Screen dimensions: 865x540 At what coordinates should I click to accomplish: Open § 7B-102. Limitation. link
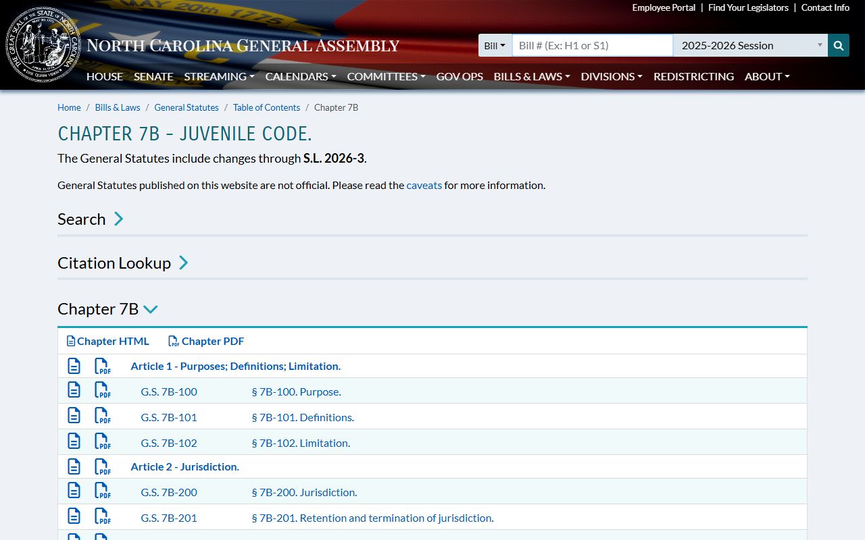coord(301,443)
